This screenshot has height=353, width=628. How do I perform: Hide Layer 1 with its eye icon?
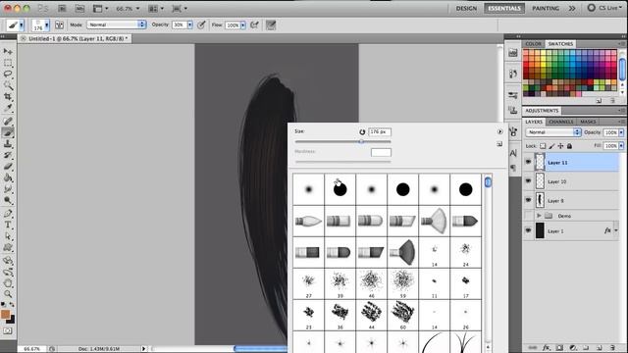click(x=528, y=230)
